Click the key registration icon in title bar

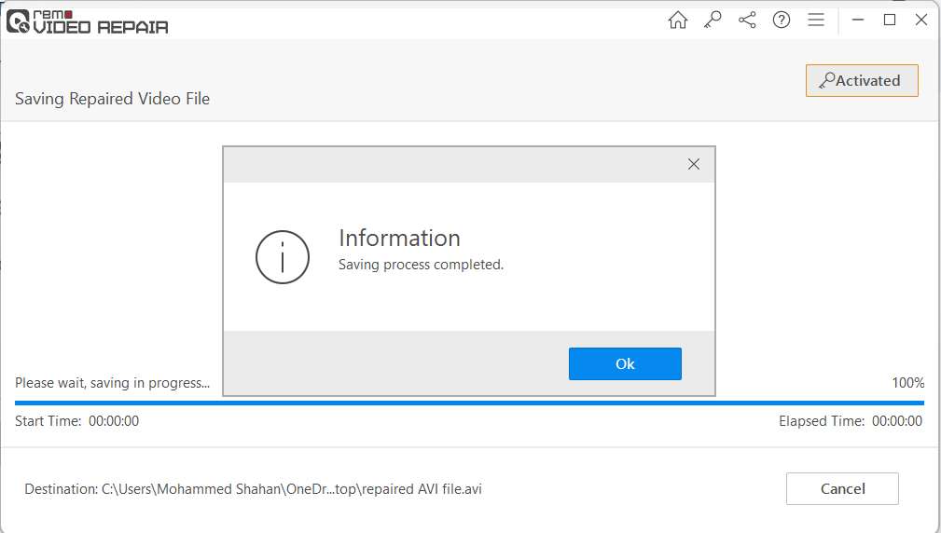713,20
